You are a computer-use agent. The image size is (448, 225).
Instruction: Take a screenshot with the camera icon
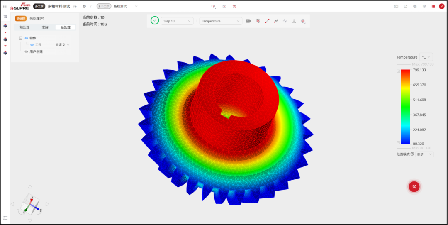[x=396, y=6]
